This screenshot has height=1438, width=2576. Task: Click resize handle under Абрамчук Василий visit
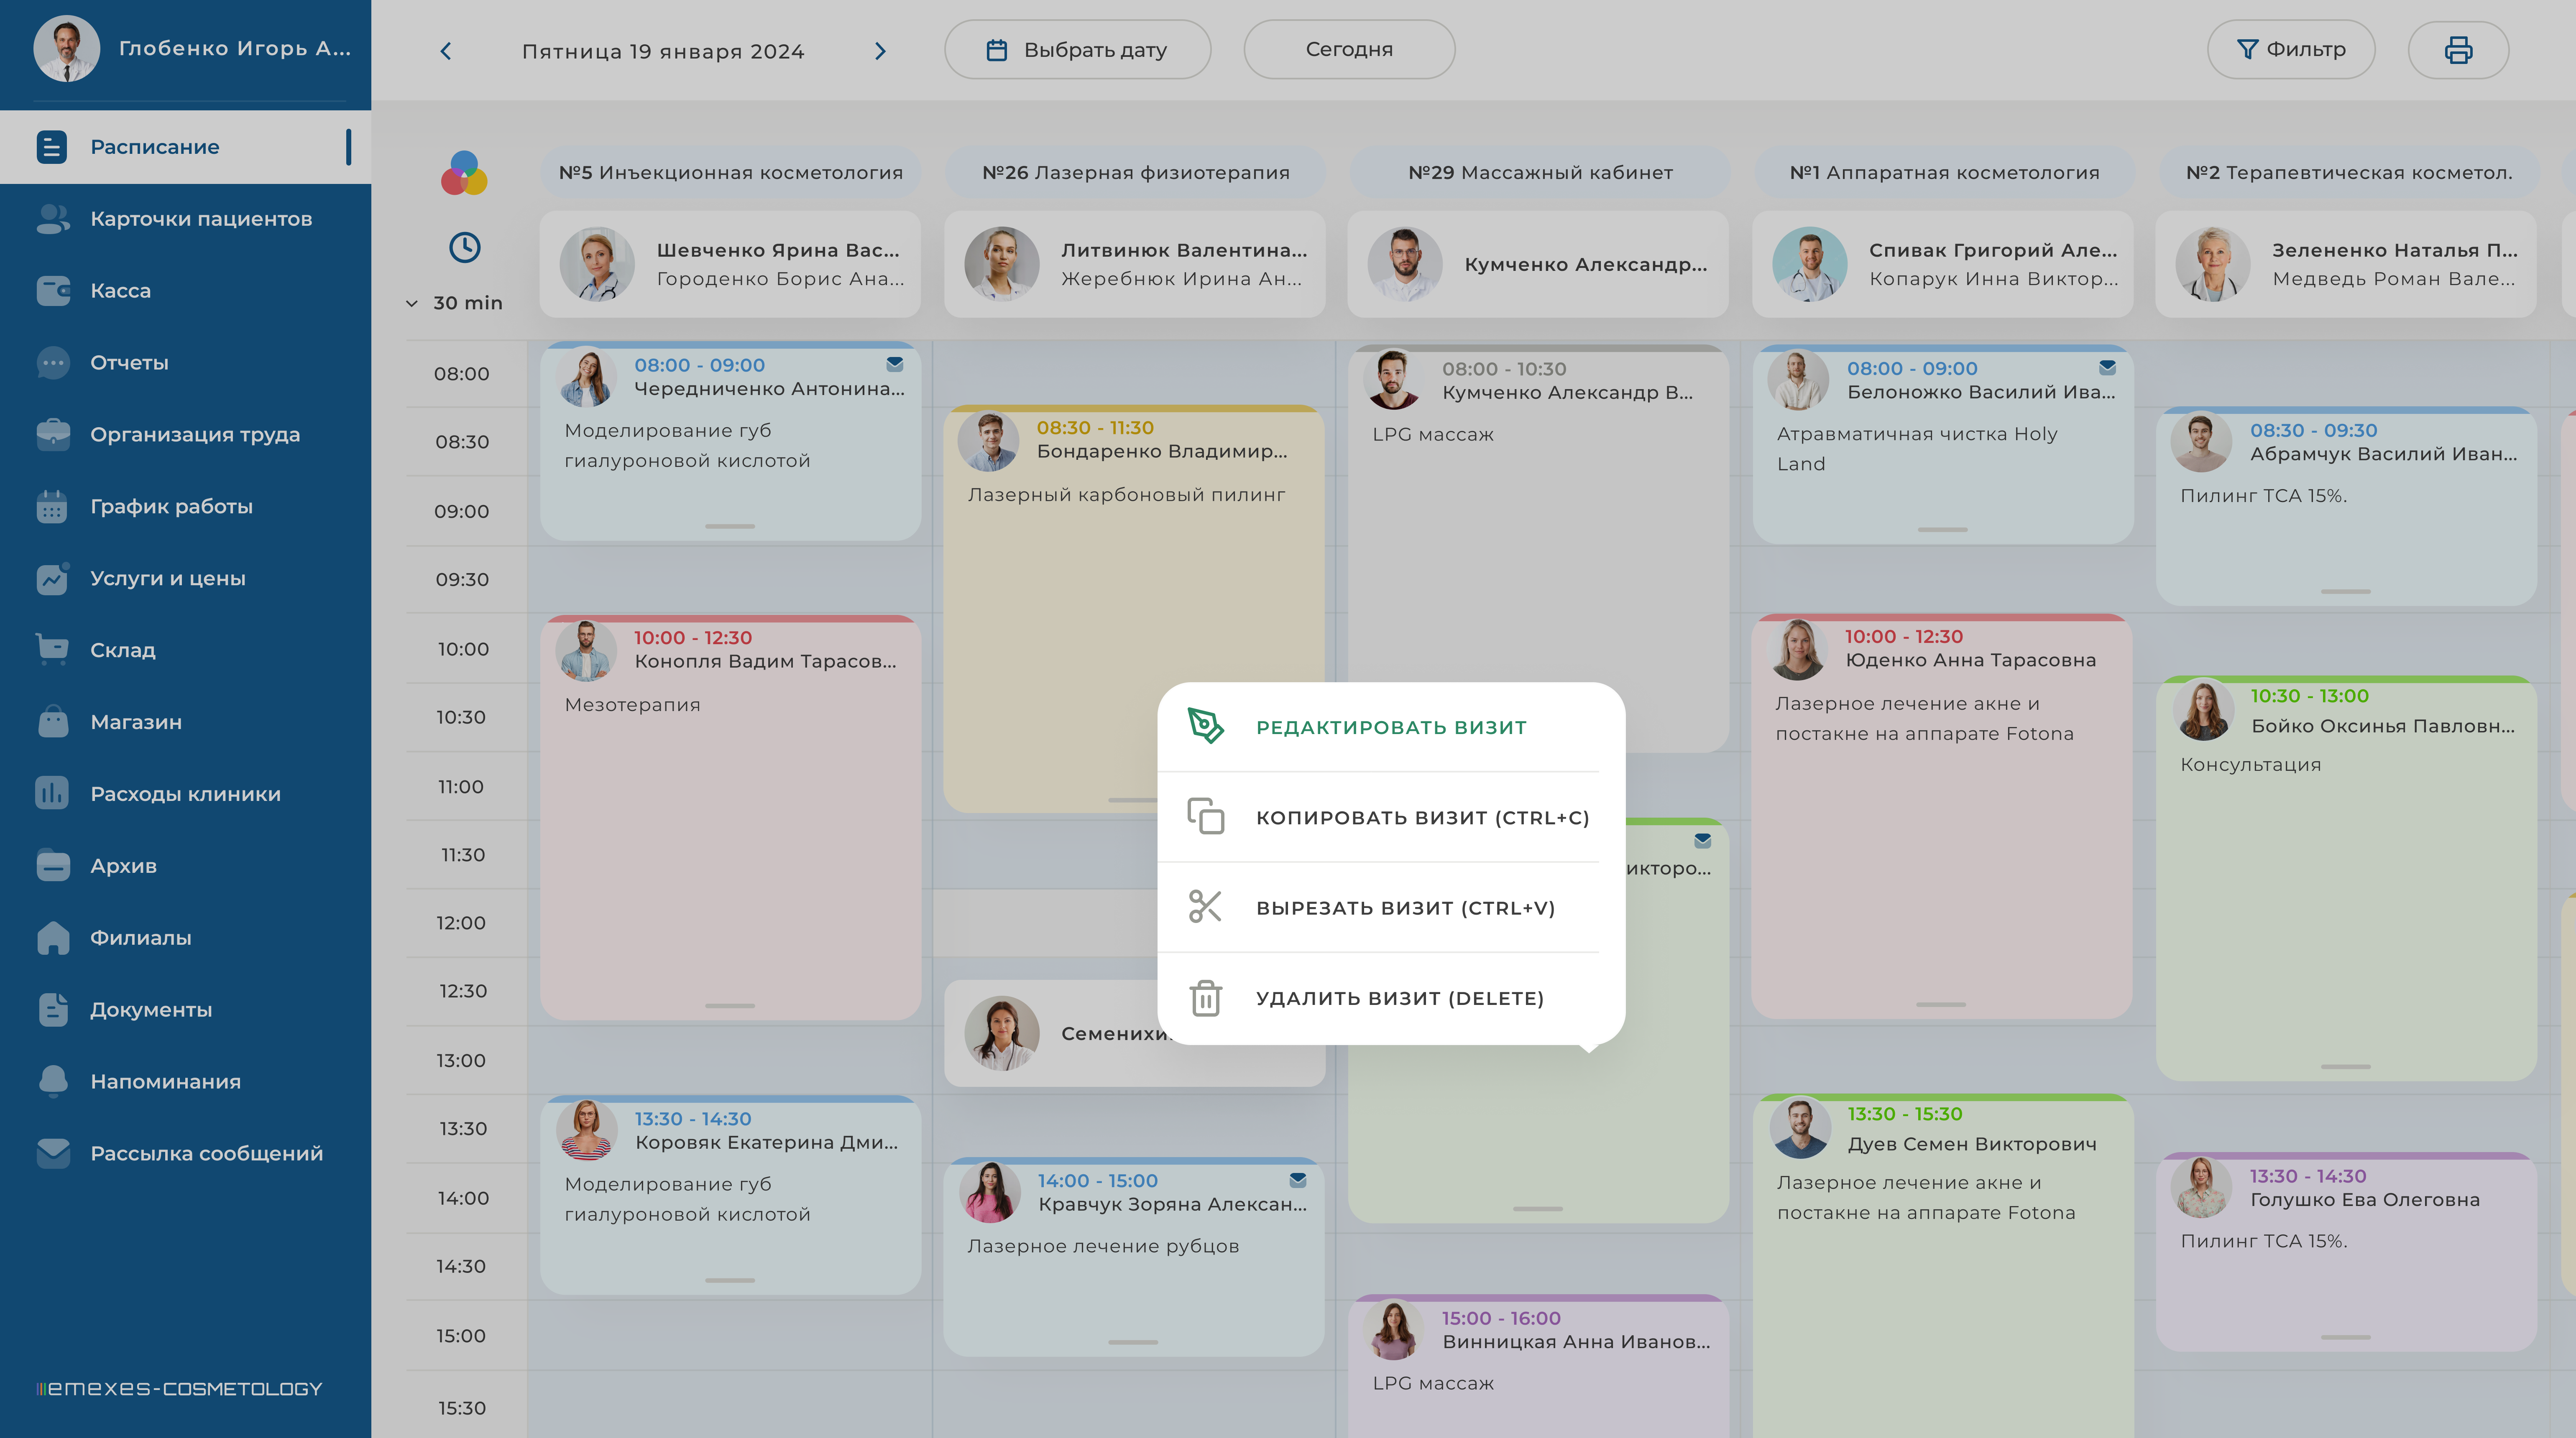click(2345, 592)
